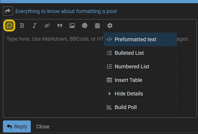The width and height of the screenshot is (198, 134).
Task: Click the highlighted speech bubble whisper icon
Action: 9,26
